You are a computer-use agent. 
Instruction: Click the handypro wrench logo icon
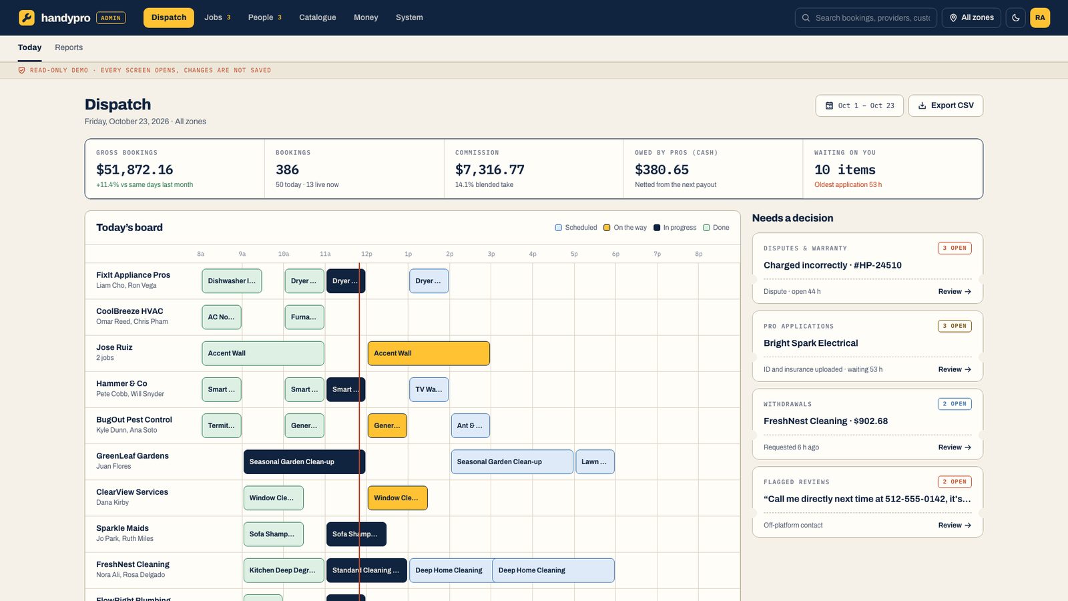pos(27,17)
